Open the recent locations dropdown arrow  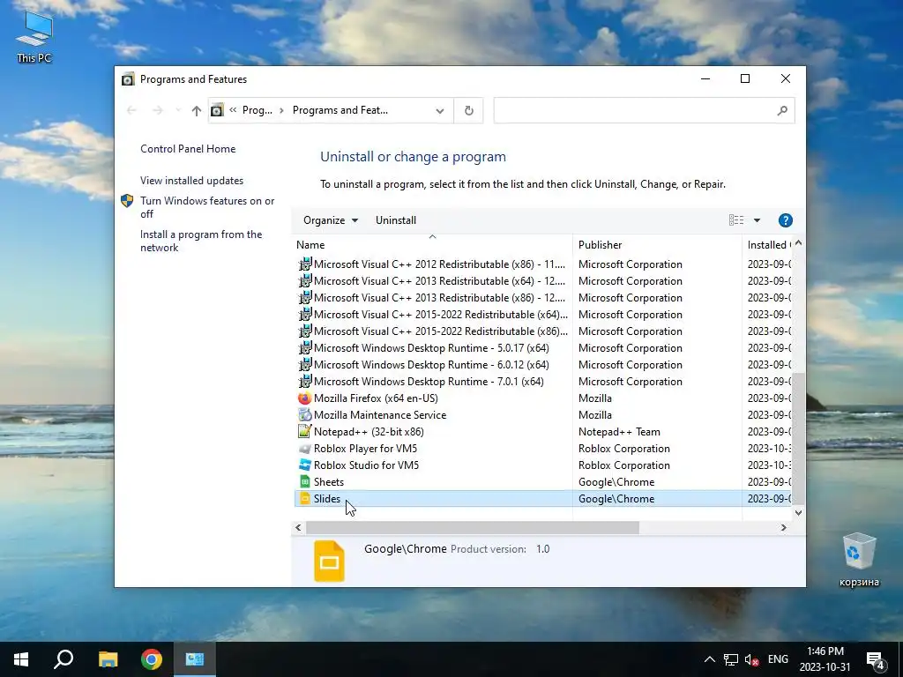click(178, 110)
